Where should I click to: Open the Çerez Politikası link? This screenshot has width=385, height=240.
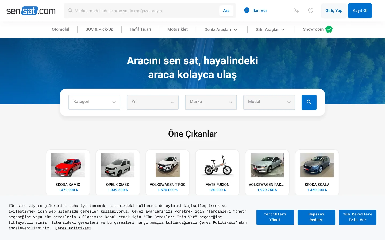(x=73, y=228)
